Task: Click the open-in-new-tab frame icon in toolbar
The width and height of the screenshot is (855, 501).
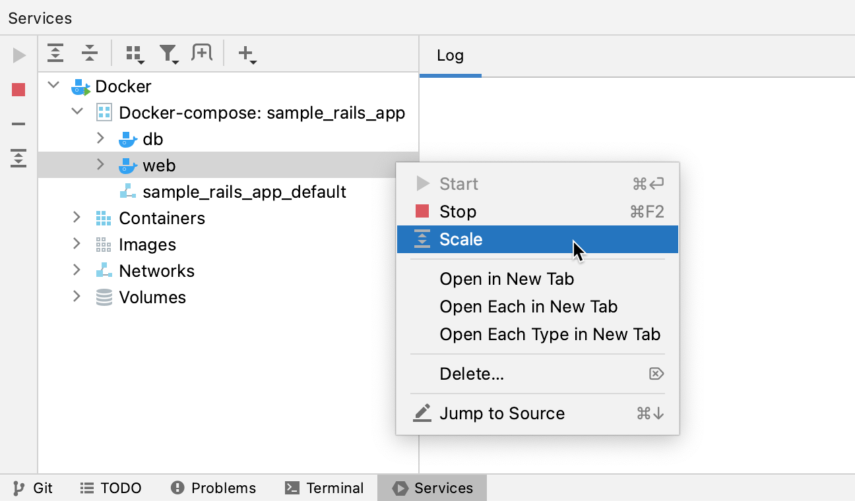Action: (202, 53)
